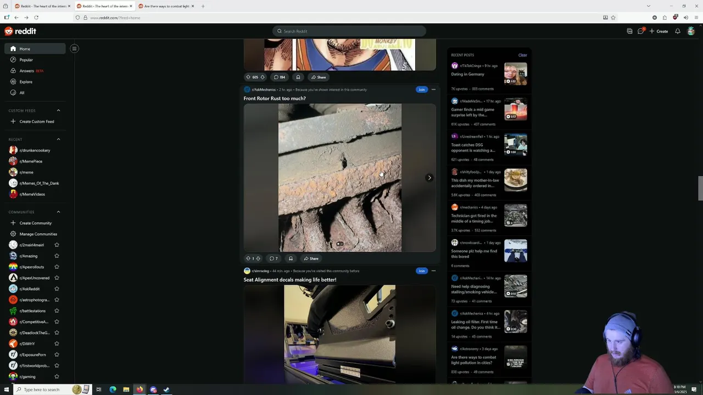
Task: Open 'Seat Alignment decals making life better!' post
Action: point(290,280)
